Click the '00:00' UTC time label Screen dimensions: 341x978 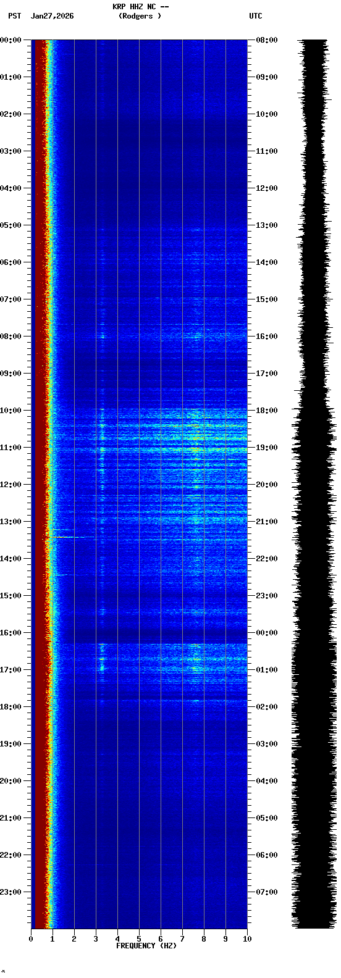point(267,633)
